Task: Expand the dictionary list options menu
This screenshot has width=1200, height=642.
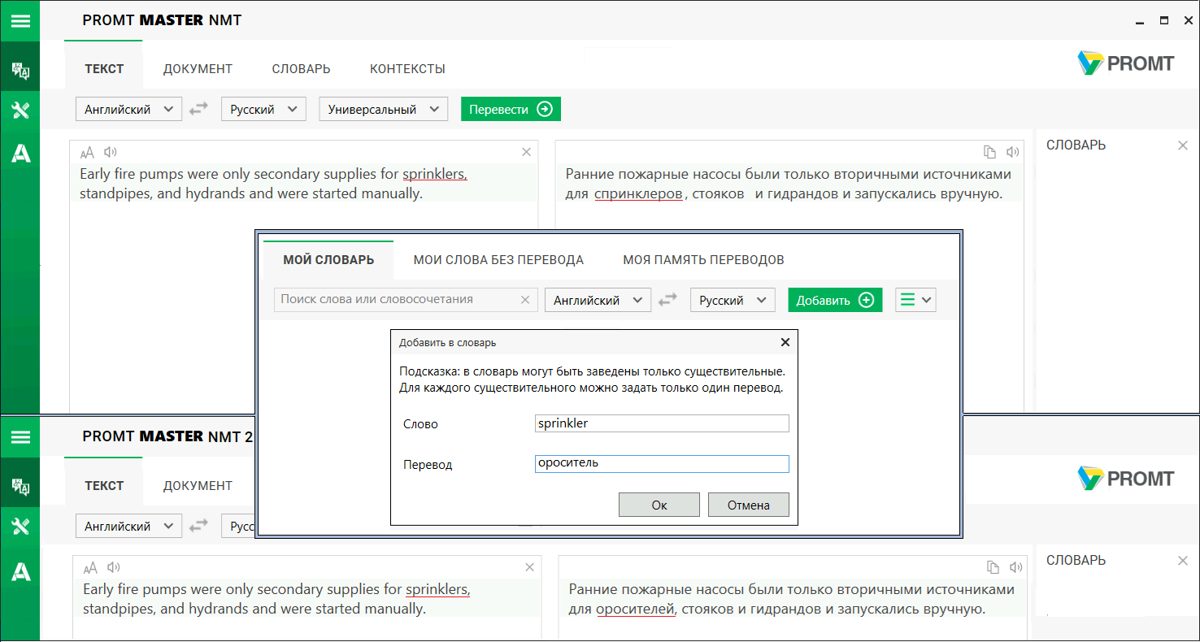Action: tap(915, 300)
